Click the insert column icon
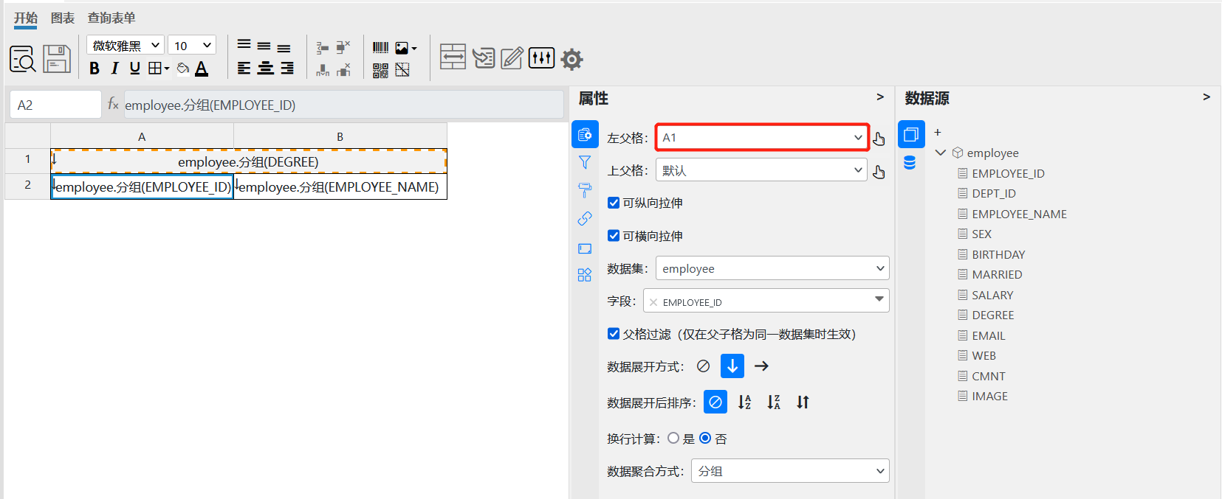The image size is (1222, 499). [x=323, y=70]
